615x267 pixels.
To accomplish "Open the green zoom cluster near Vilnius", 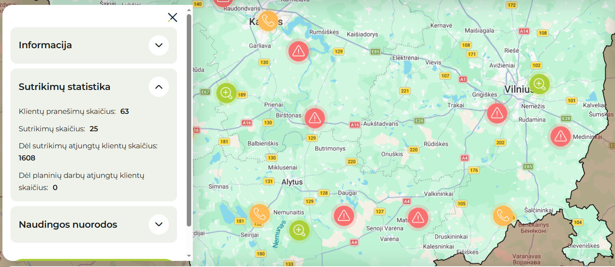I will (539, 84).
